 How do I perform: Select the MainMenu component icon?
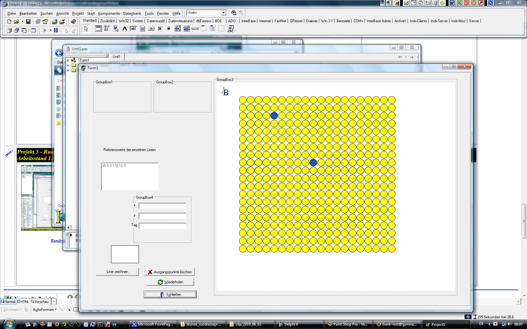107,29
